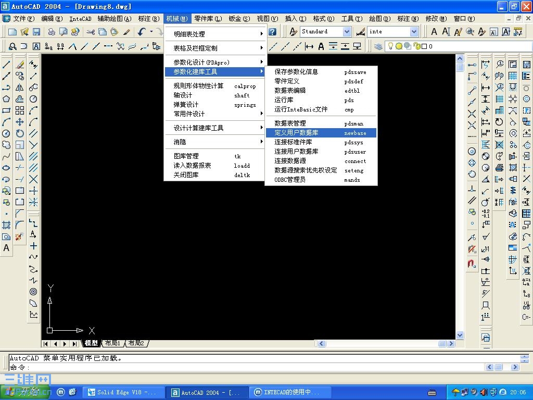Select the Spline draw tool
The image size is (533, 400).
6,156
